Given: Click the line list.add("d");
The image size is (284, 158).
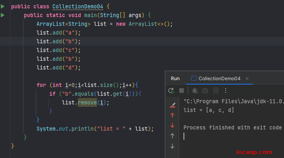Looking at the screenshot, I should point(58,67).
